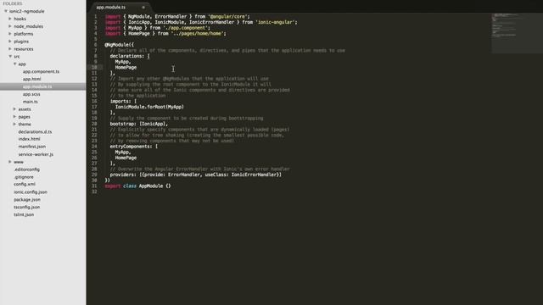Open config.xml file
Screen dimensions: 543x305
pyautogui.click(x=25, y=185)
